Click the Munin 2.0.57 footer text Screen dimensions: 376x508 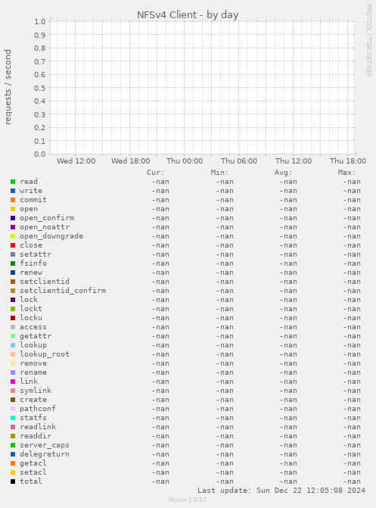tap(188, 500)
